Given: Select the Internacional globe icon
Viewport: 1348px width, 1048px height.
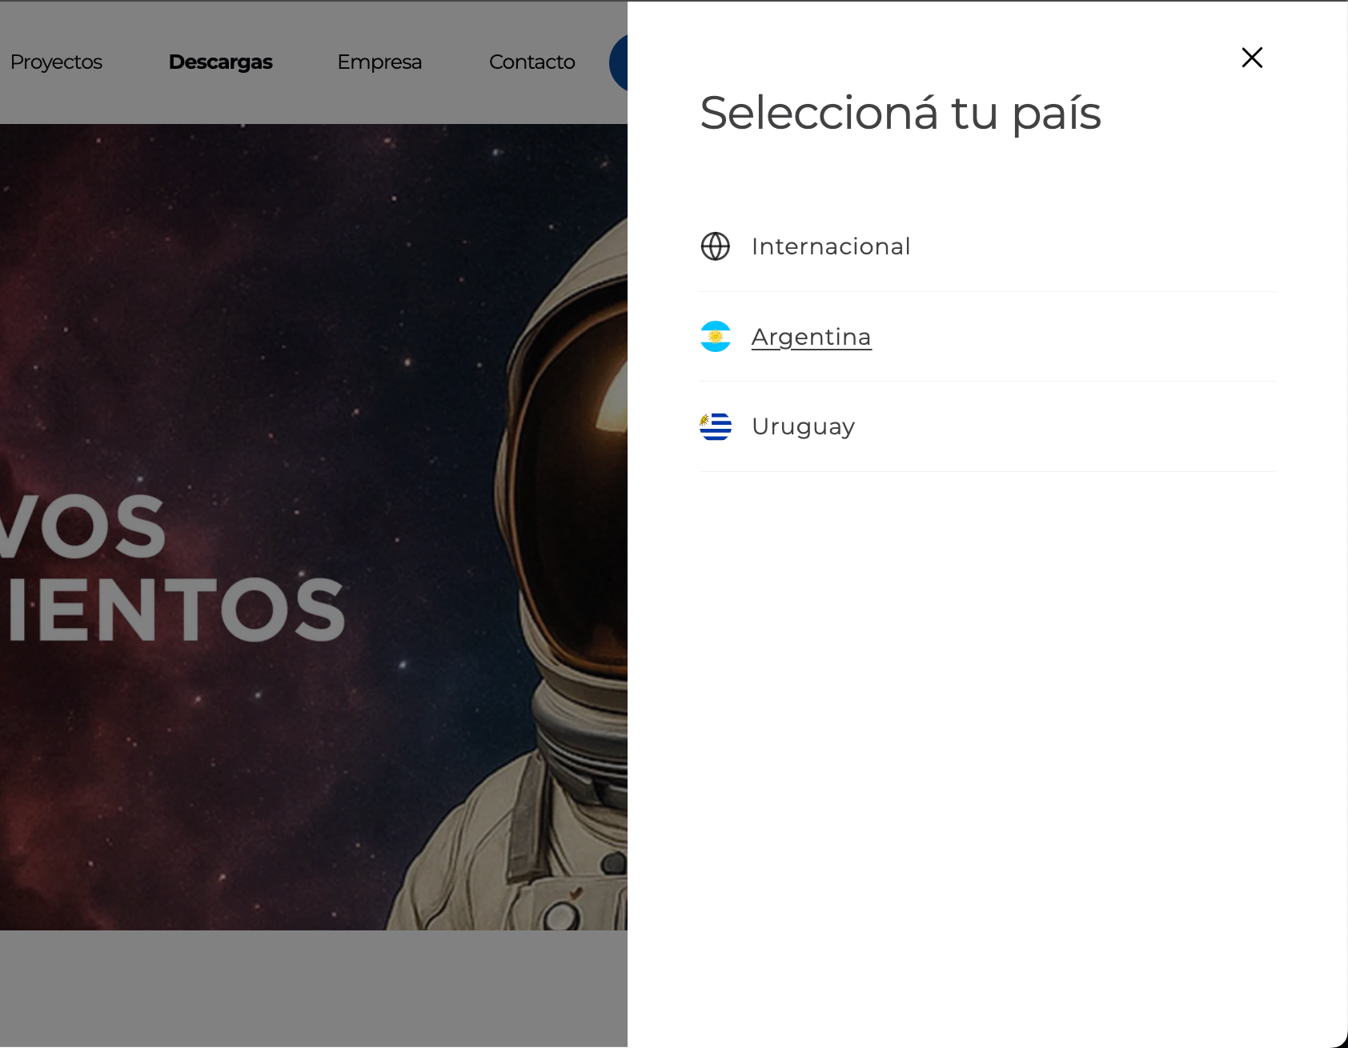Looking at the screenshot, I should click(716, 246).
